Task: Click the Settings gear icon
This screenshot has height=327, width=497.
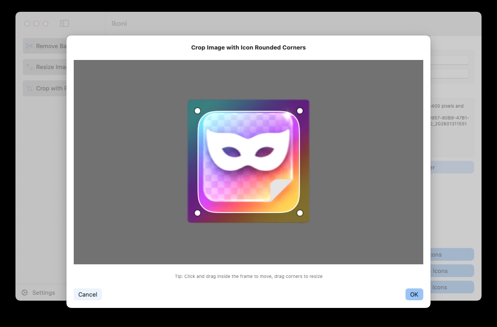Action: point(25,293)
